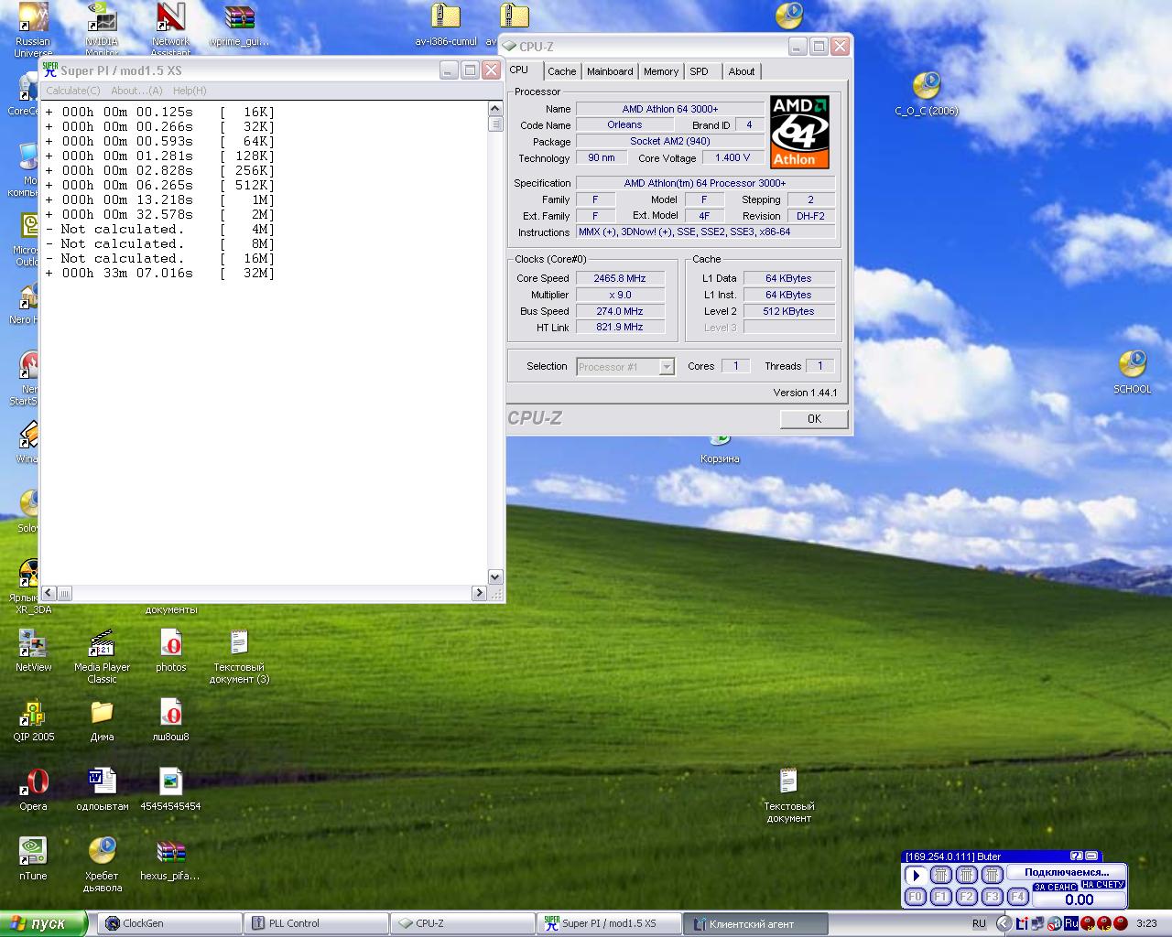The height and width of the screenshot is (937, 1172).
Task: Open Calculate(C) menu in Super PI
Action: [x=73, y=91]
